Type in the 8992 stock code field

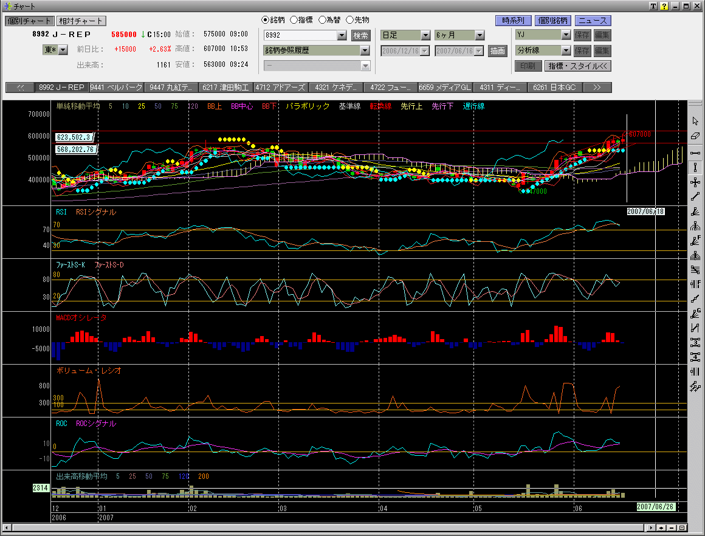pos(300,35)
